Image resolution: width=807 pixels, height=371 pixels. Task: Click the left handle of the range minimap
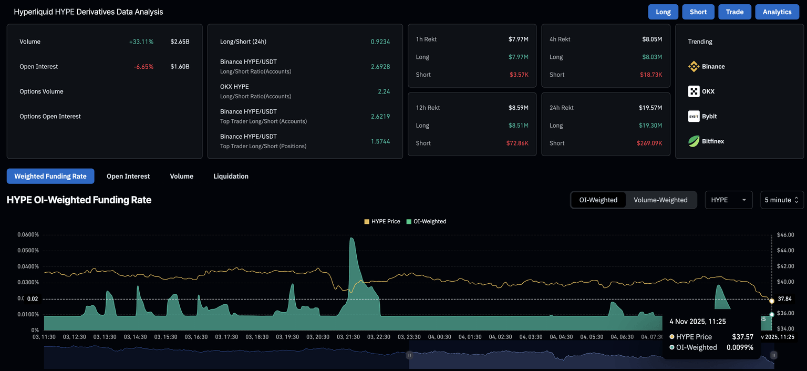(409, 355)
